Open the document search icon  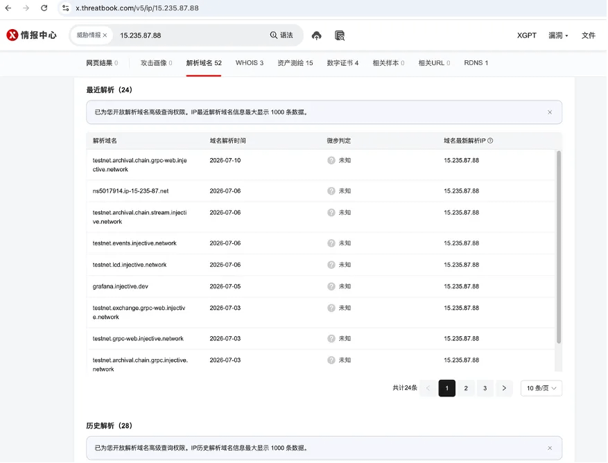tap(340, 35)
